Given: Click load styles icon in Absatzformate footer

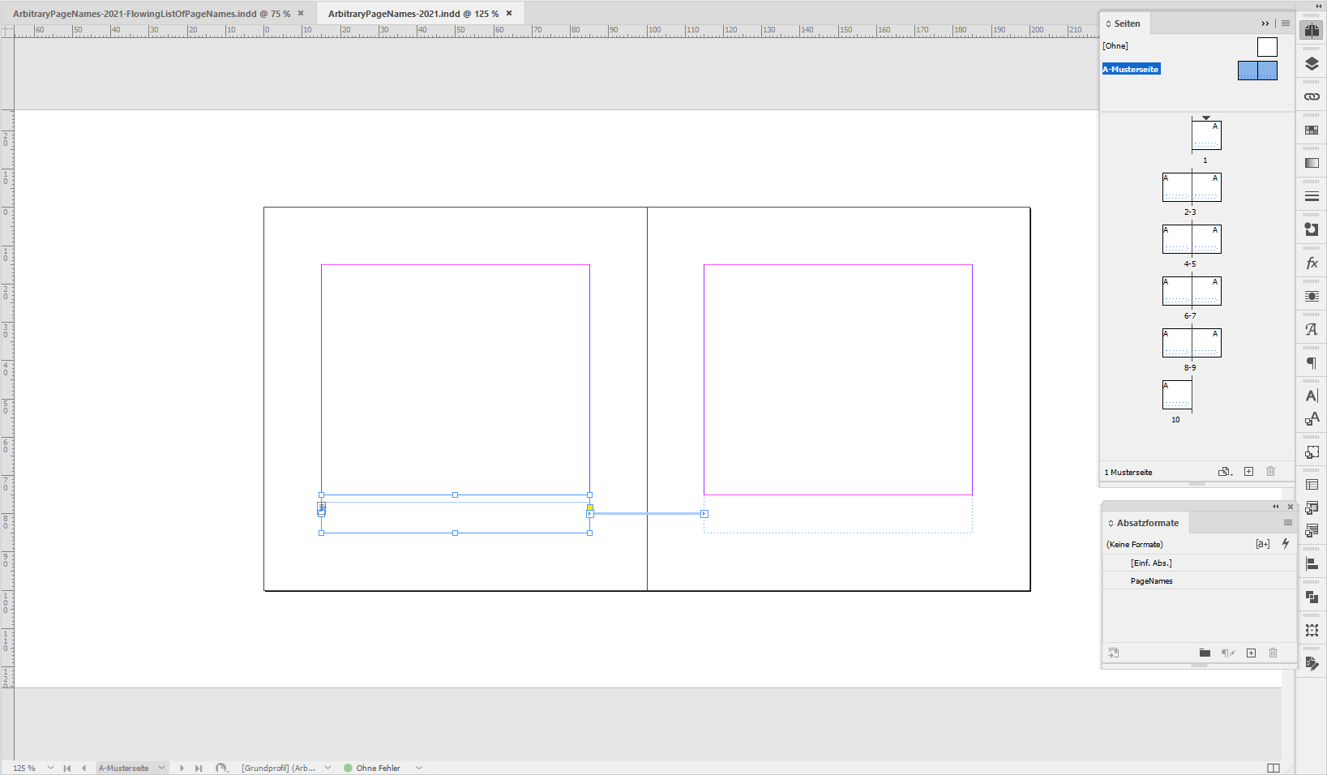Looking at the screenshot, I should click(1114, 653).
